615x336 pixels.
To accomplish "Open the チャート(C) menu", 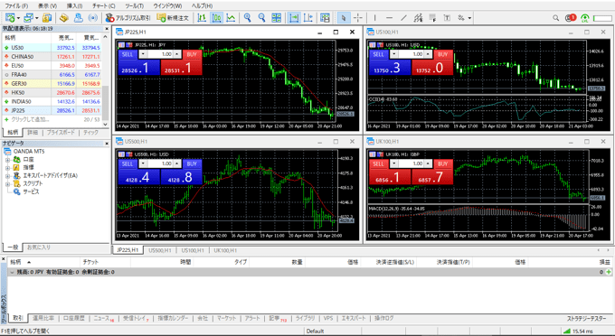I will tap(103, 6).
